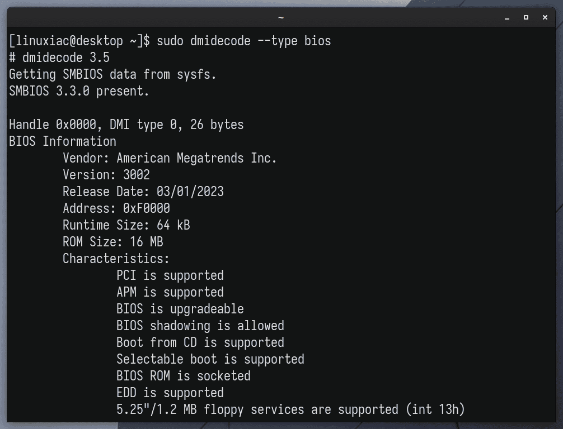This screenshot has width=563, height=429.
Task: Close the terminal window
Action: pos(545,17)
